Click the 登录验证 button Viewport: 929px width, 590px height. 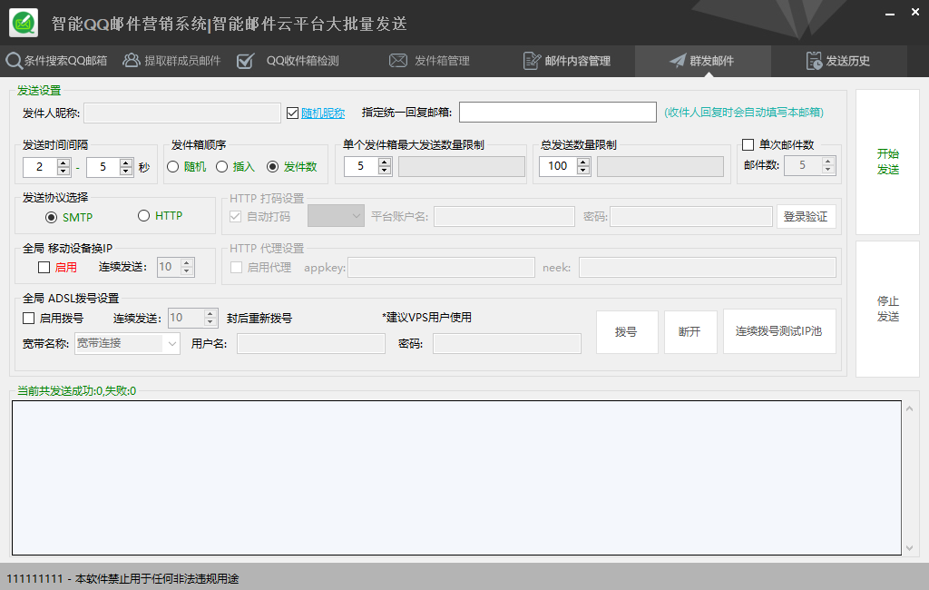(x=807, y=217)
